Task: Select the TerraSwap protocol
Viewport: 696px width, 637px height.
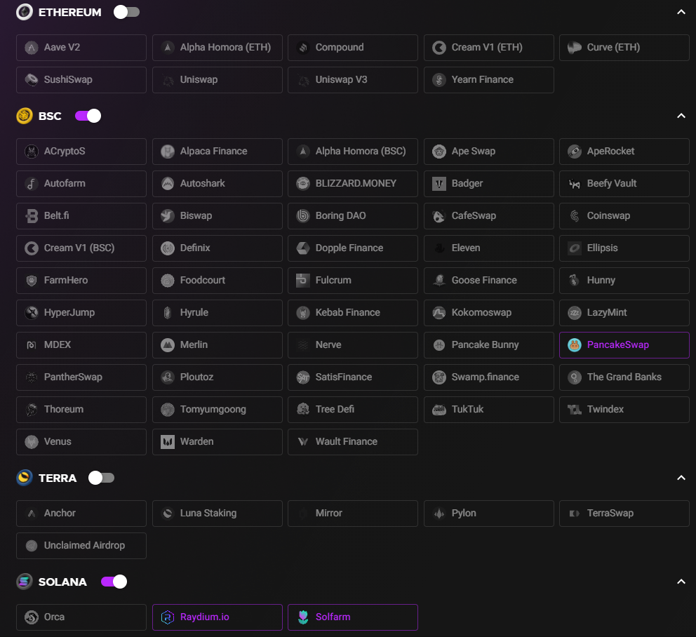Action: (x=624, y=513)
